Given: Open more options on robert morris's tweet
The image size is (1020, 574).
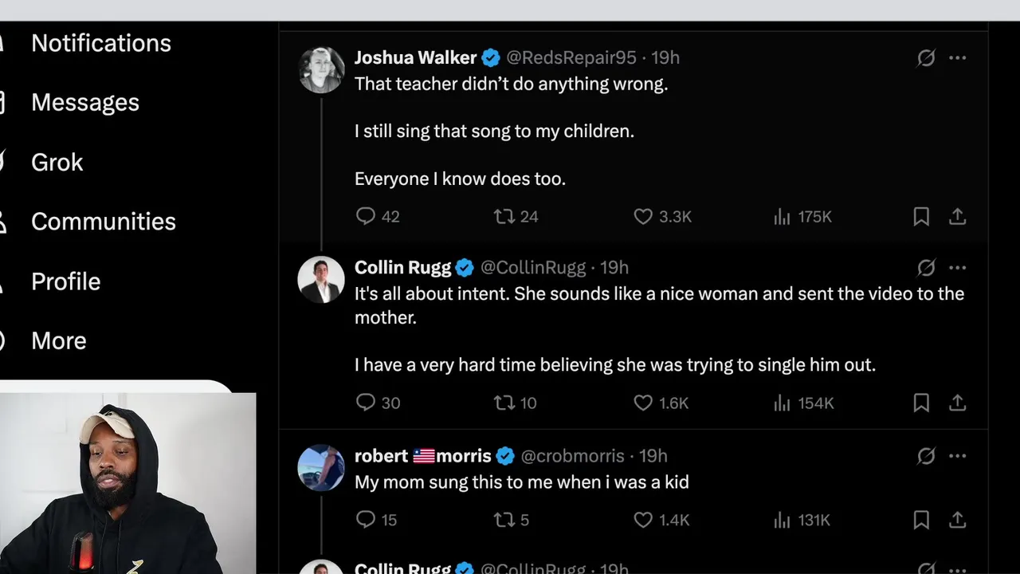Looking at the screenshot, I should [958, 456].
